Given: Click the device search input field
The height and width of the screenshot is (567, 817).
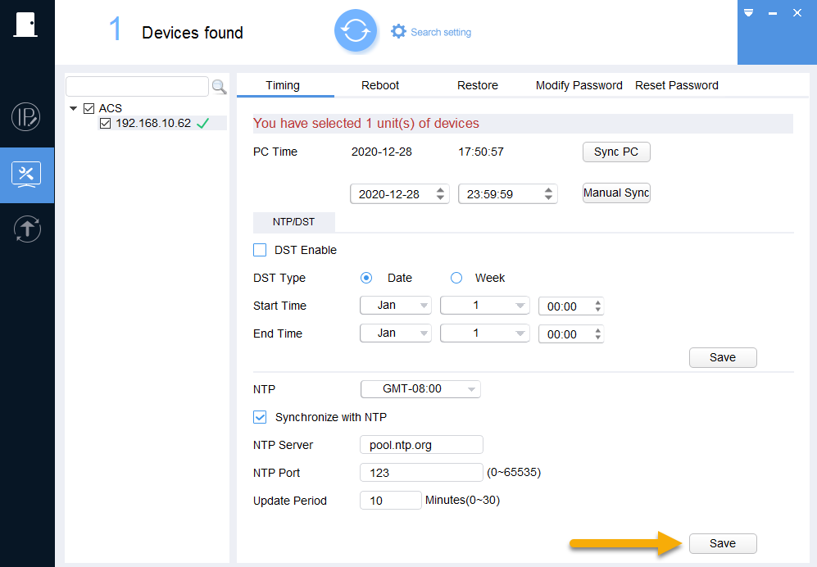Looking at the screenshot, I should coord(137,87).
